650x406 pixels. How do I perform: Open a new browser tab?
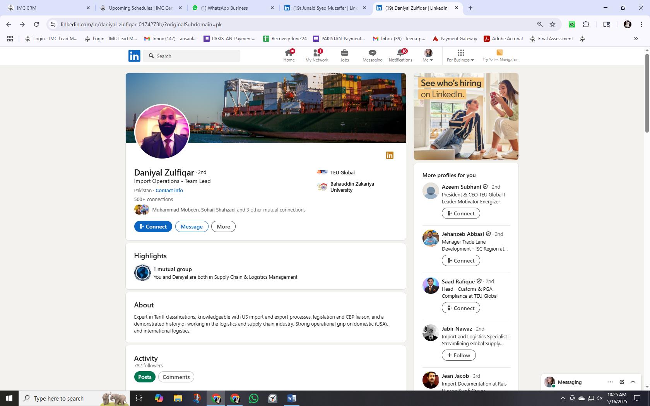tap(470, 8)
